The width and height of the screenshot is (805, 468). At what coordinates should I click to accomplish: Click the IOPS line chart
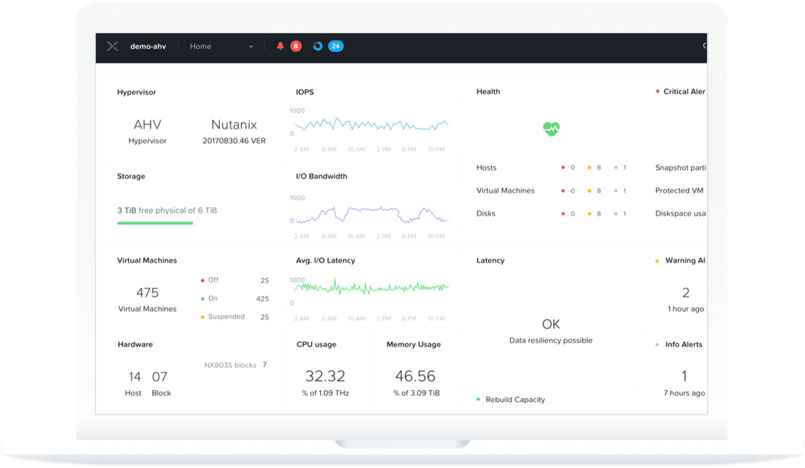[371, 124]
